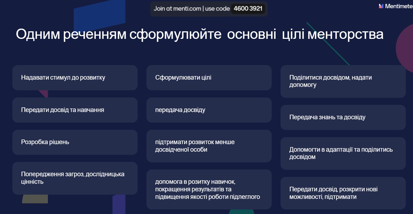Click 'Допомогти в адаптації та поділитись досвідом' card
Screen dimensions: 413x214
343,153
